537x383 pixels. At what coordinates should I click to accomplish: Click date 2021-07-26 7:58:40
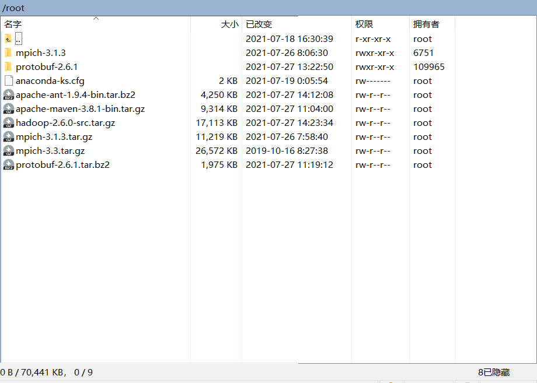pyautogui.click(x=287, y=137)
